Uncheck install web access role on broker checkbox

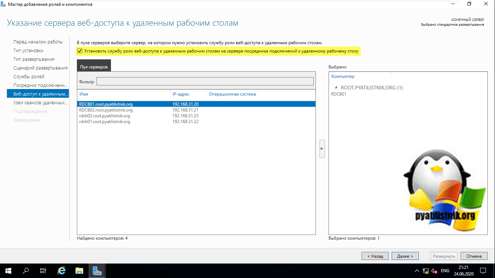click(x=80, y=51)
